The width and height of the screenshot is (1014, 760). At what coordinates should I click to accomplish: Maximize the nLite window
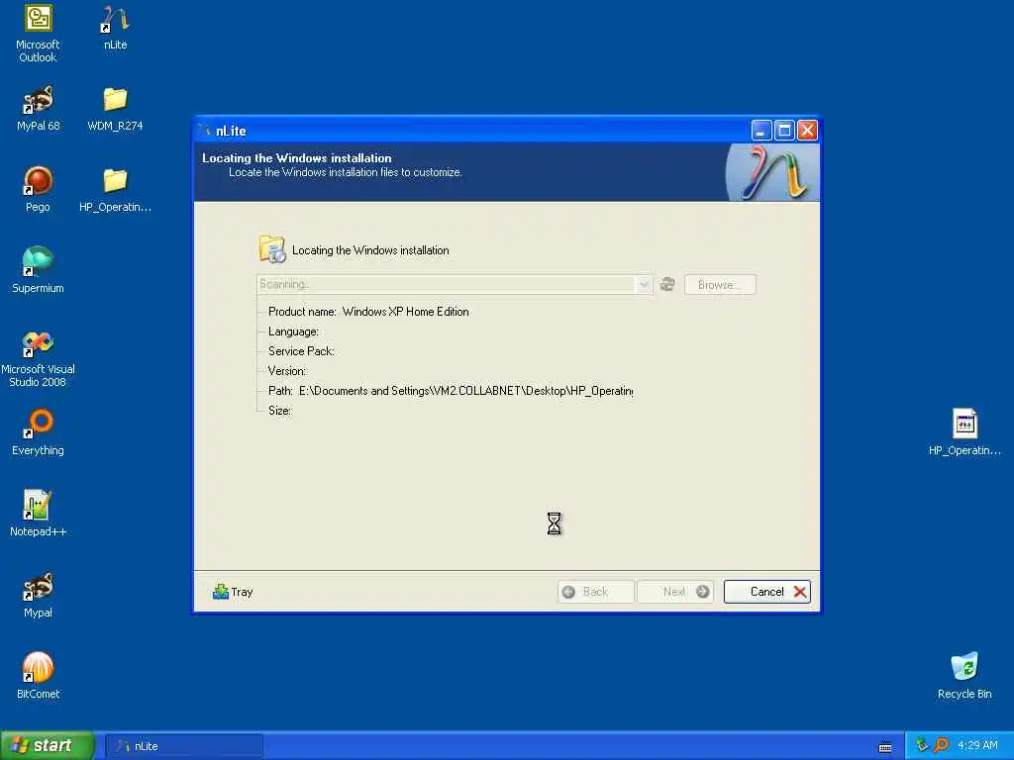(x=784, y=131)
